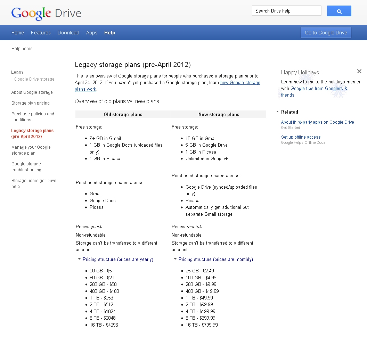Click the 200 GB - $9.99 price entry
This screenshot has height=337, width=367.
coord(201,284)
